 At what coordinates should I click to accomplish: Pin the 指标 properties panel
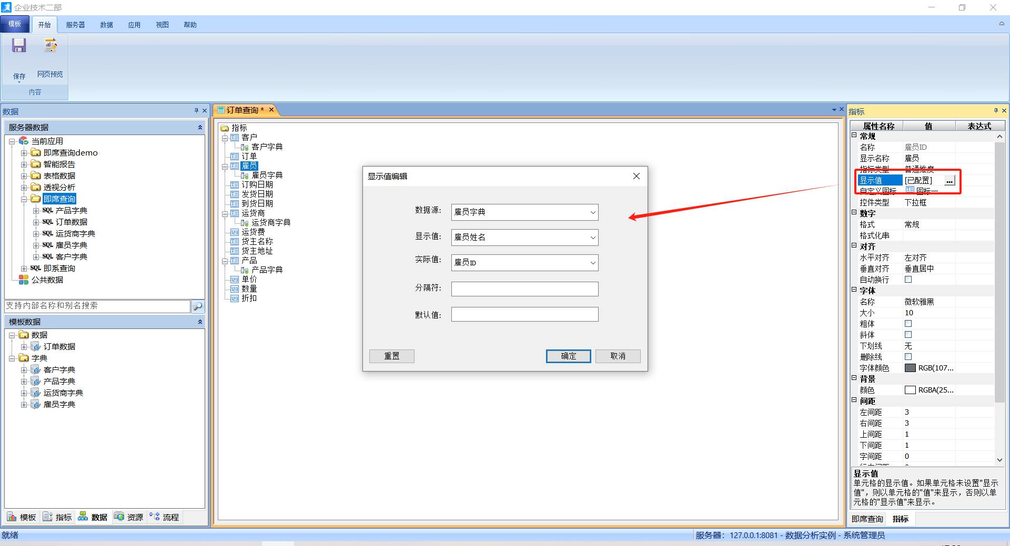[996, 111]
